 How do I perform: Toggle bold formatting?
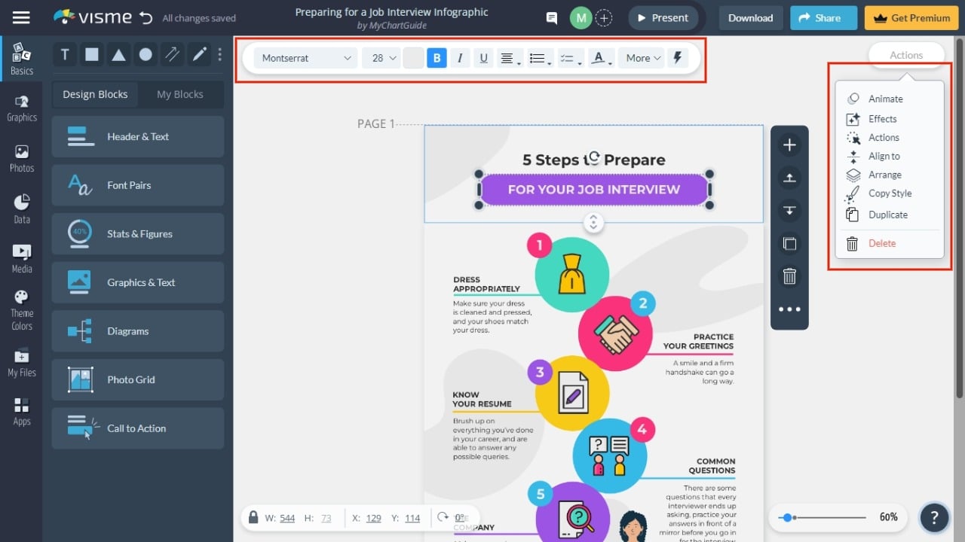[437, 58]
